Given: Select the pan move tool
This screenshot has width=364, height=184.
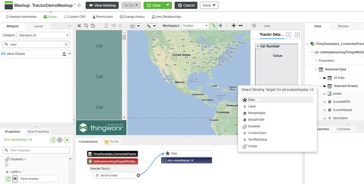Looking at the screenshot, I should point(220,26).
